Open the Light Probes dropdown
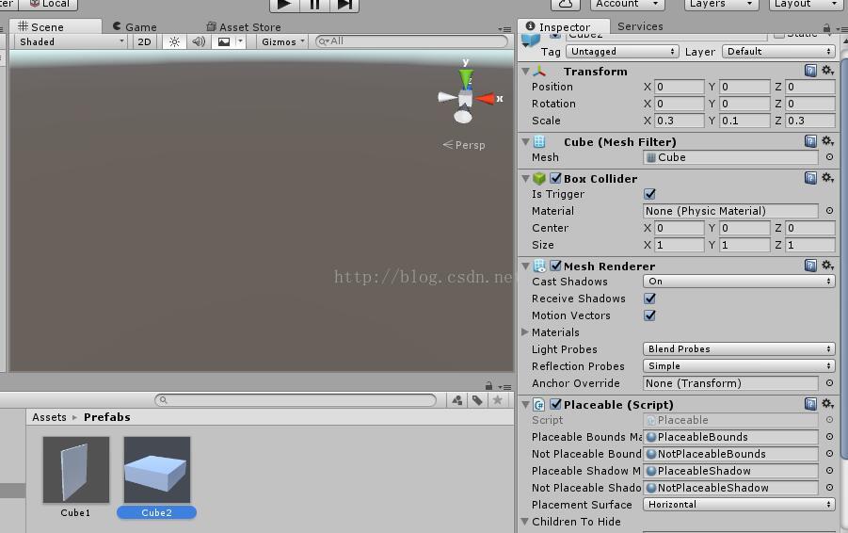The height and width of the screenshot is (533, 848). [x=739, y=349]
